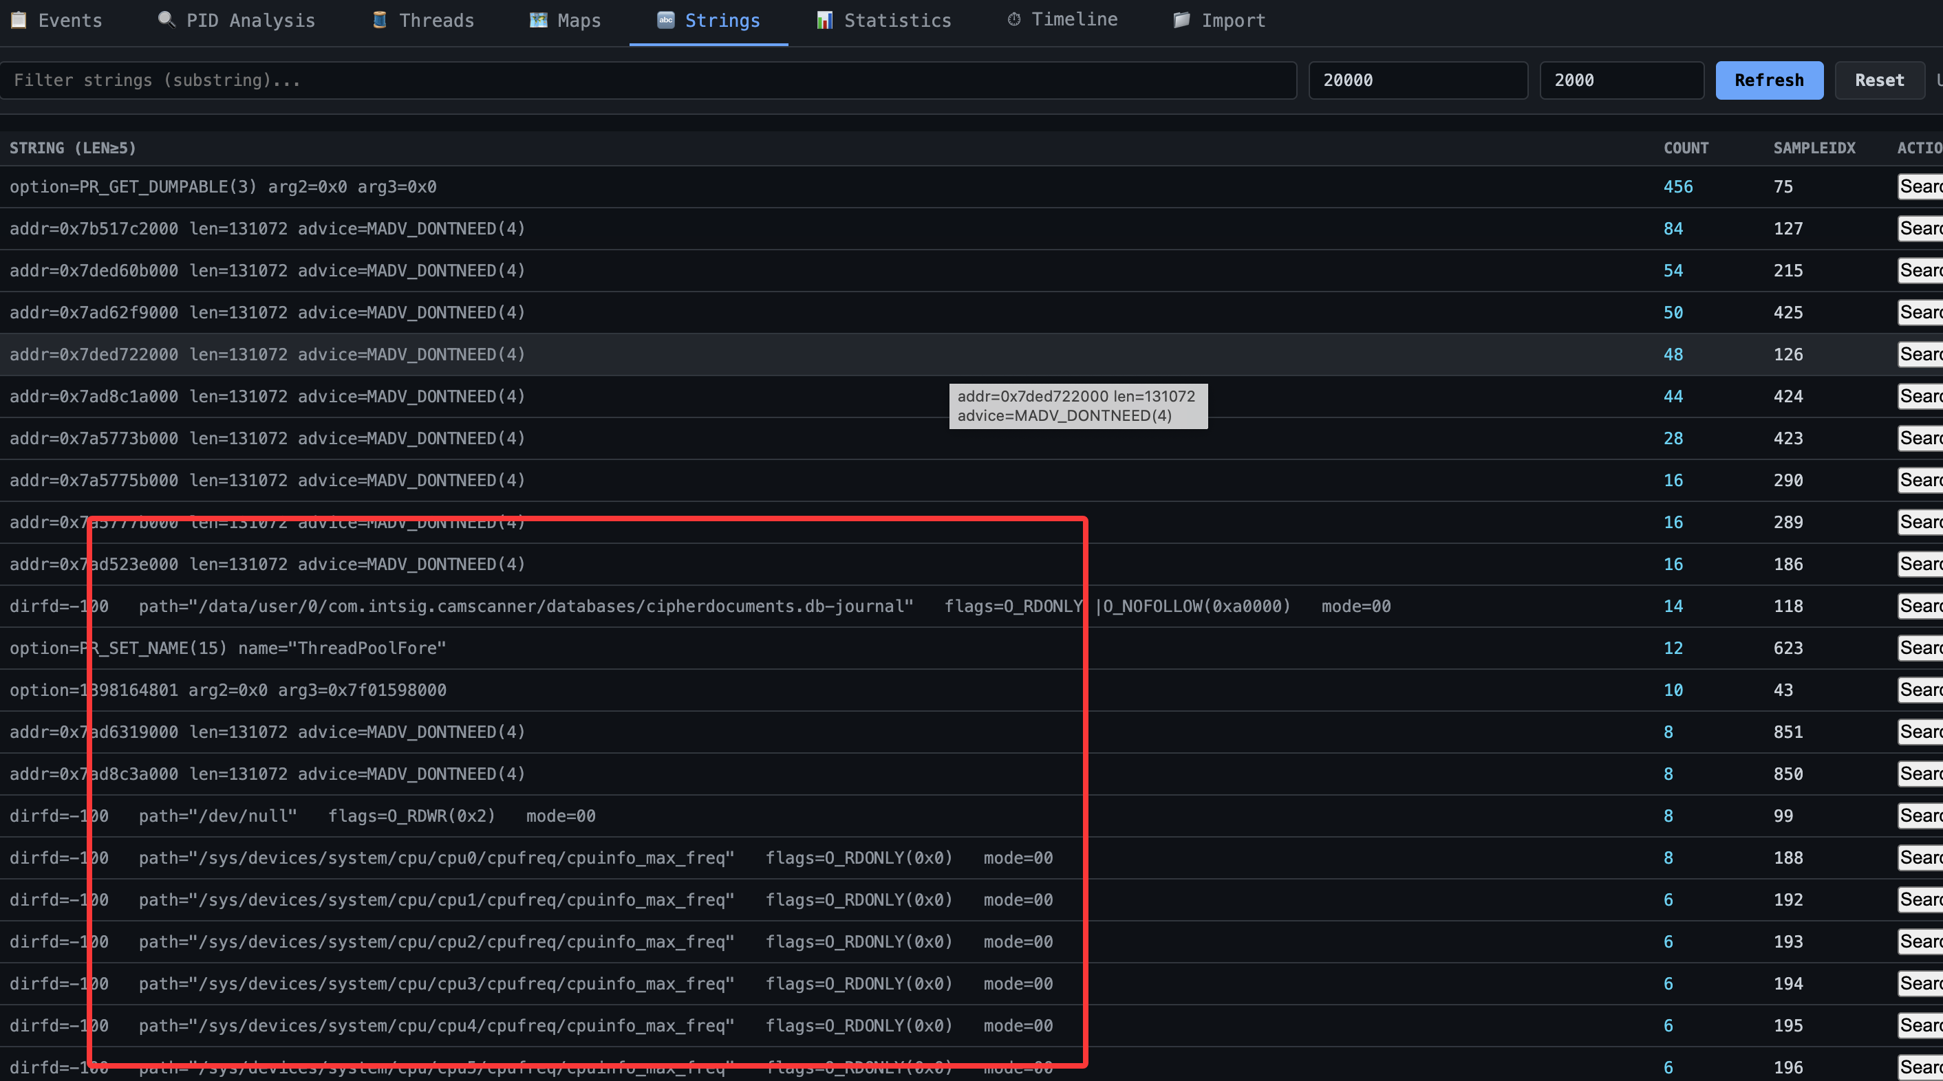Click the Import folder icon
Screen dimensions: 1943x1081
(1181, 20)
